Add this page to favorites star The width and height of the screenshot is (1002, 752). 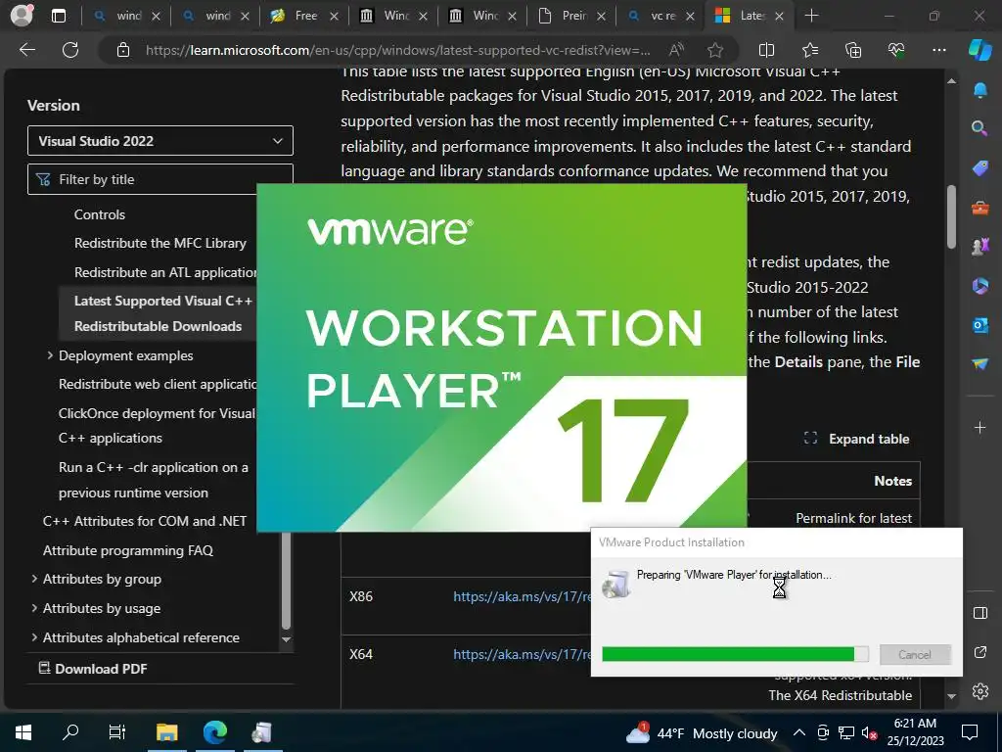pos(715,50)
